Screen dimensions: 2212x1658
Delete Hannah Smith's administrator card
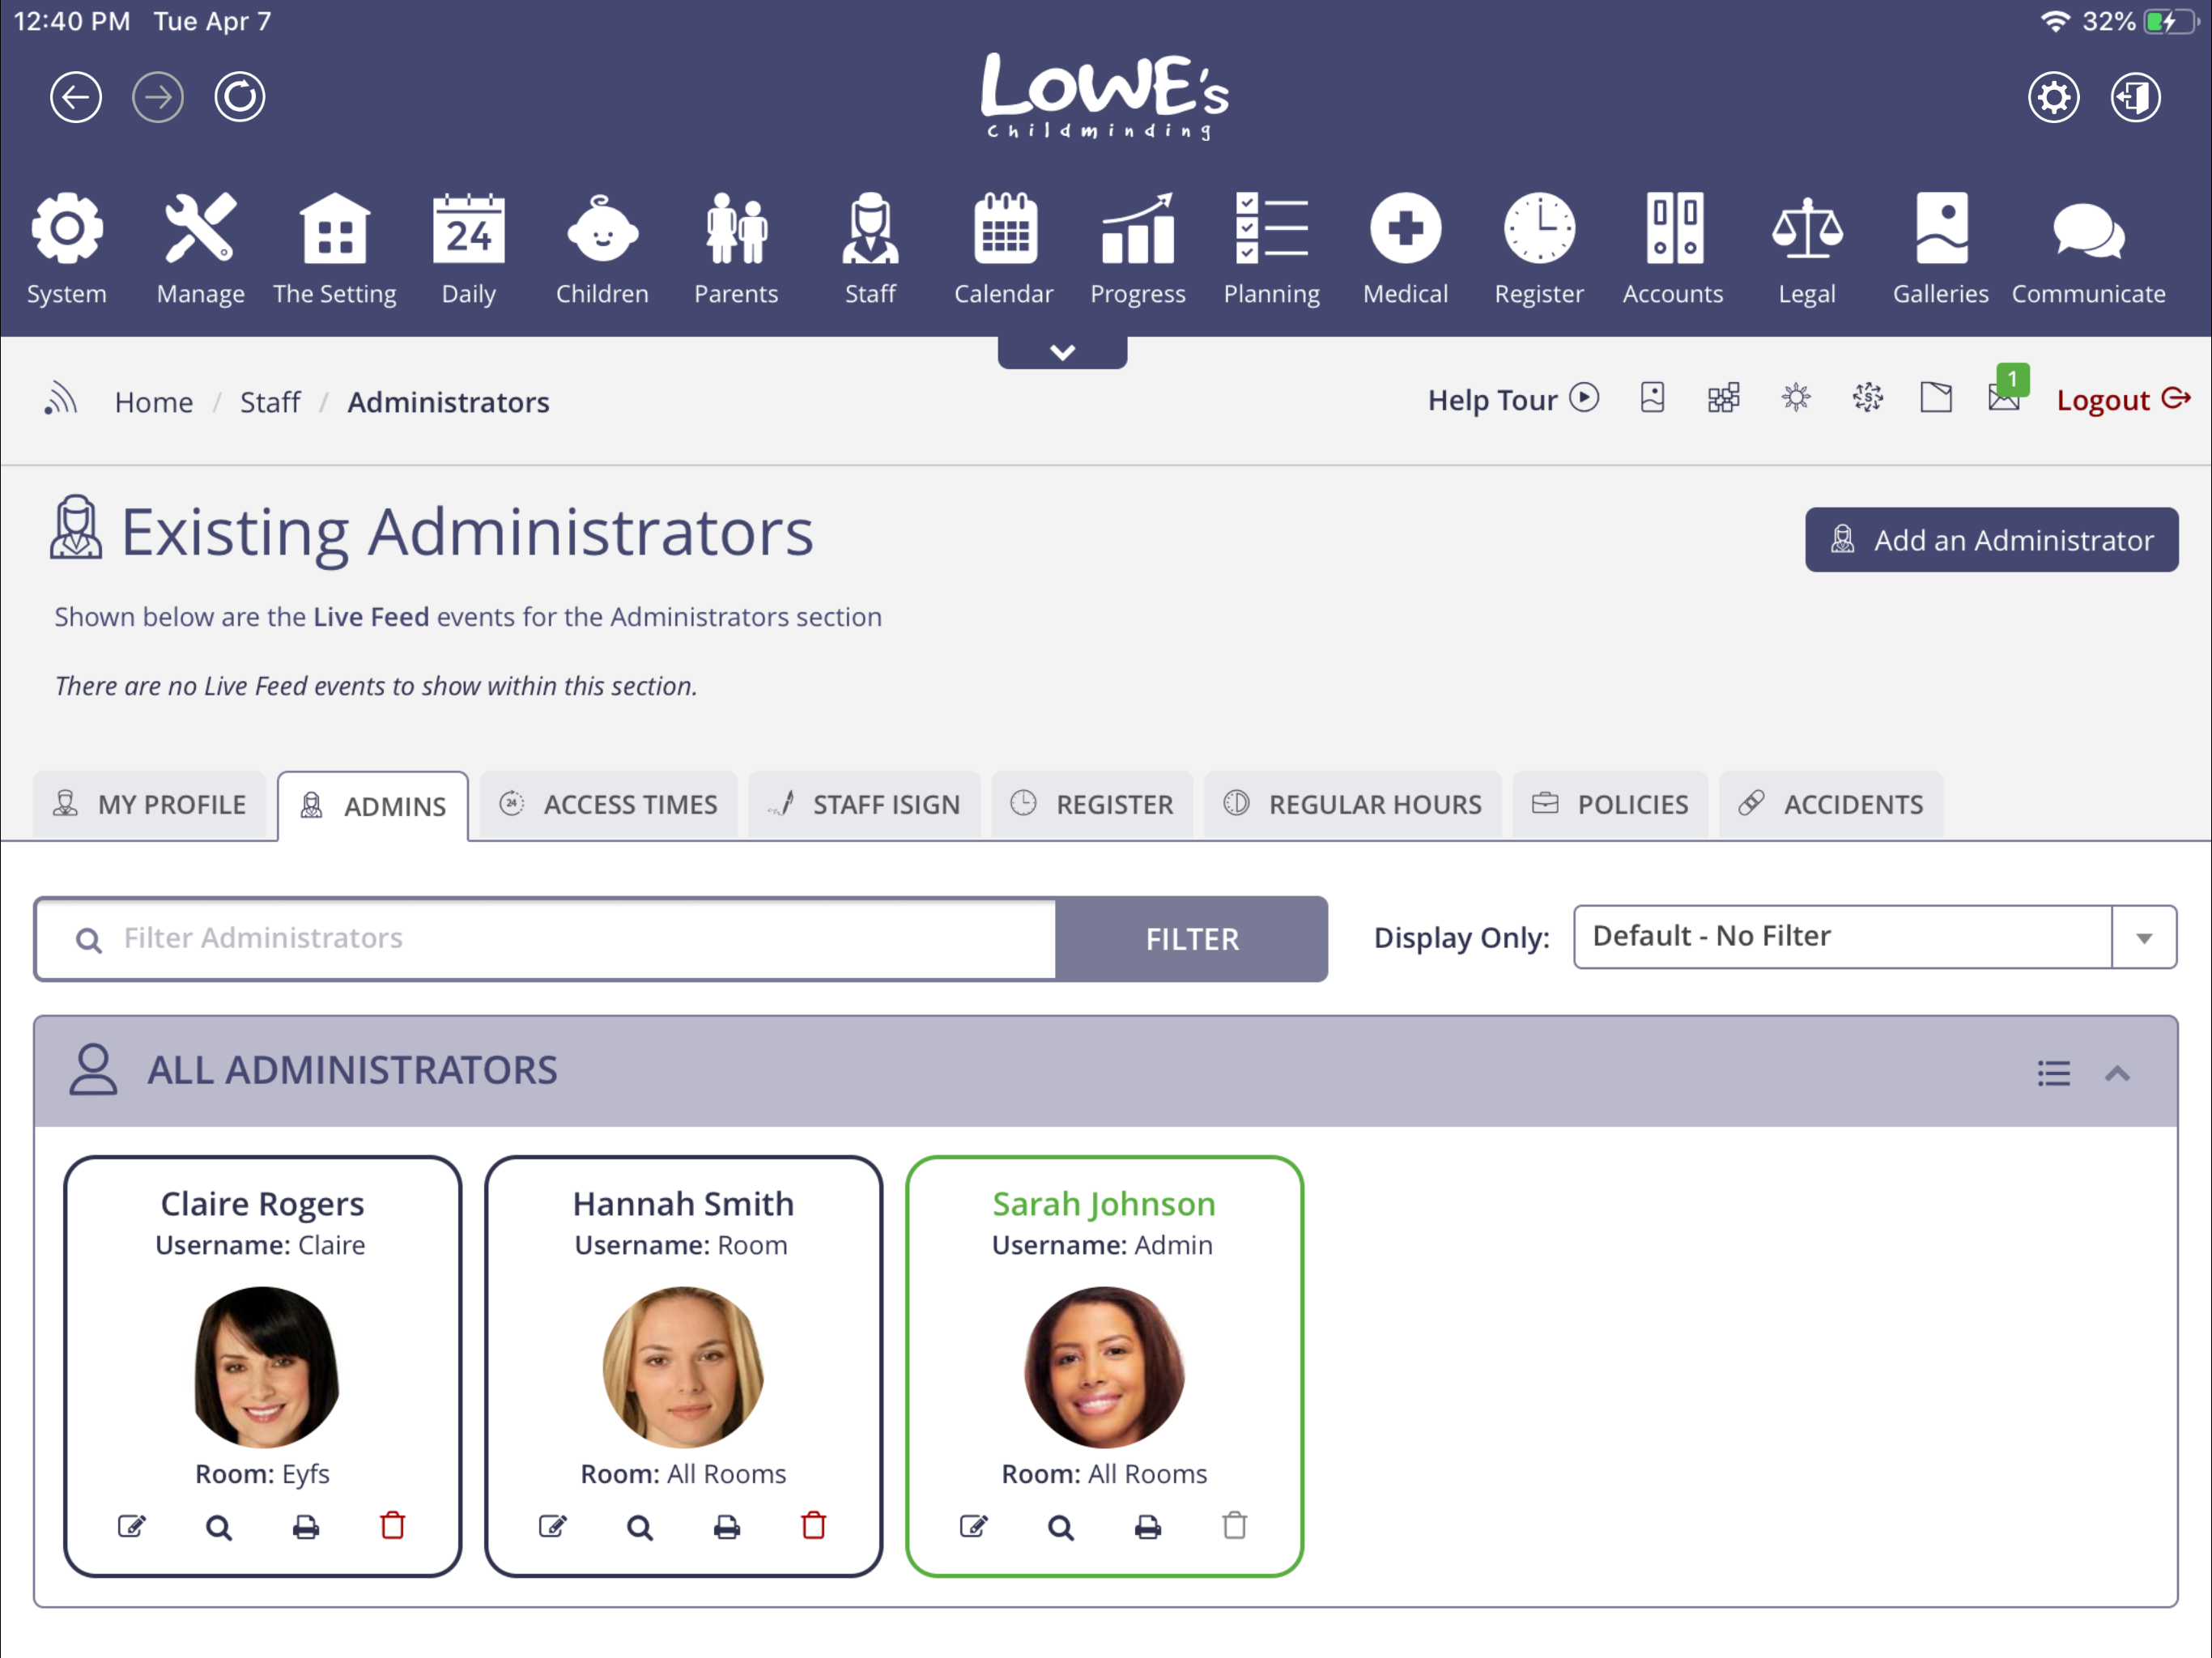click(x=812, y=1526)
